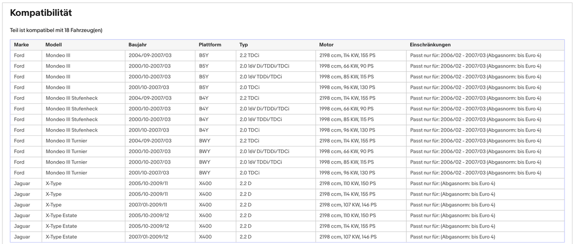
Task: Select 2.0 16V TDDi/TDCi in the BWY row
Action: (261, 162)
